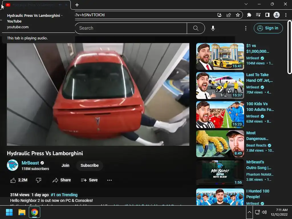Click the 15:41 duration badge thumbnail overlay
This screenshot has width=292, height=219.
pyautogui.click(x=237, y=66)
